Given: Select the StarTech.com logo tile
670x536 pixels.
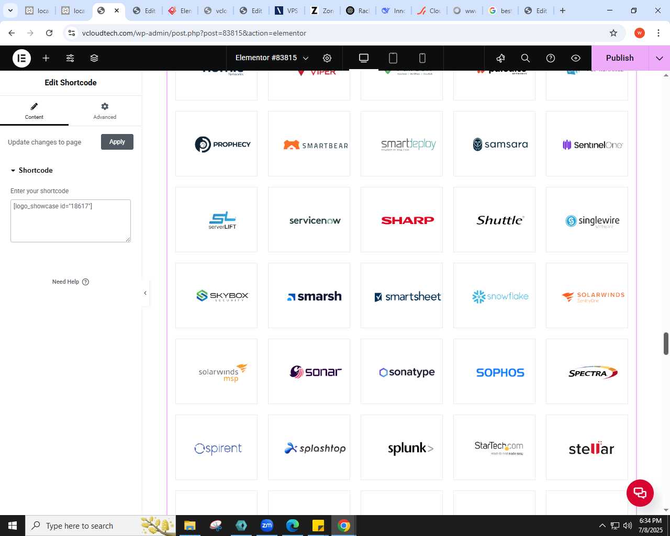Looking at the screenshot, I should point(494,447).
